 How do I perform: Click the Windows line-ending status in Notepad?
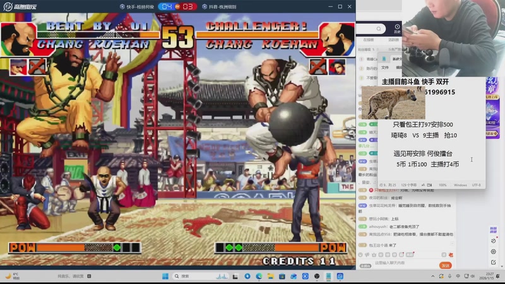pyautogui.click(x=460, y=185)
